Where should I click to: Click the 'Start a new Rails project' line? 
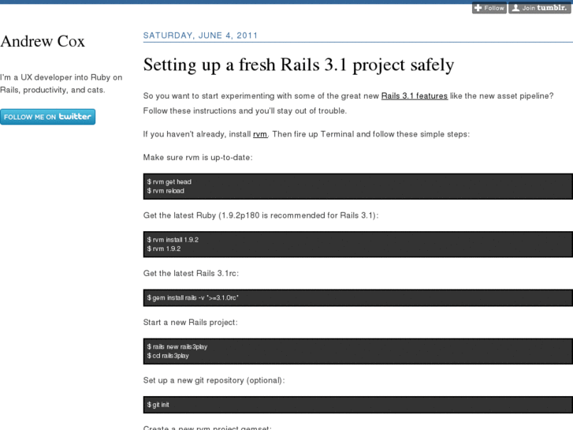190,323
